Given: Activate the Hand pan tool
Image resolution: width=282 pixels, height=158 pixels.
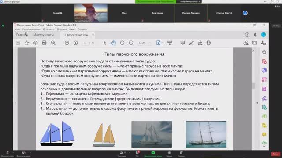Looking at the screenshot, I should [x=114, y=43].
